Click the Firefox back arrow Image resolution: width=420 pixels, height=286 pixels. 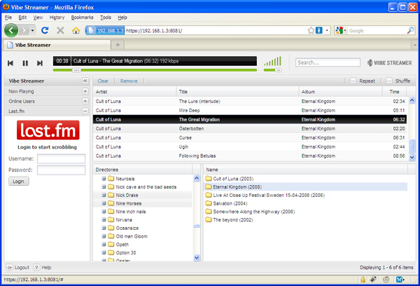(x=11, y=30)
